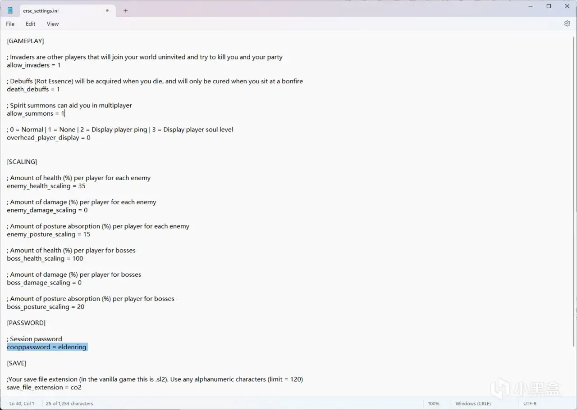The width and height of the screenshot is (577, 410).
Task: Click the [PASSWORD] section header
Action: (26, 323)
